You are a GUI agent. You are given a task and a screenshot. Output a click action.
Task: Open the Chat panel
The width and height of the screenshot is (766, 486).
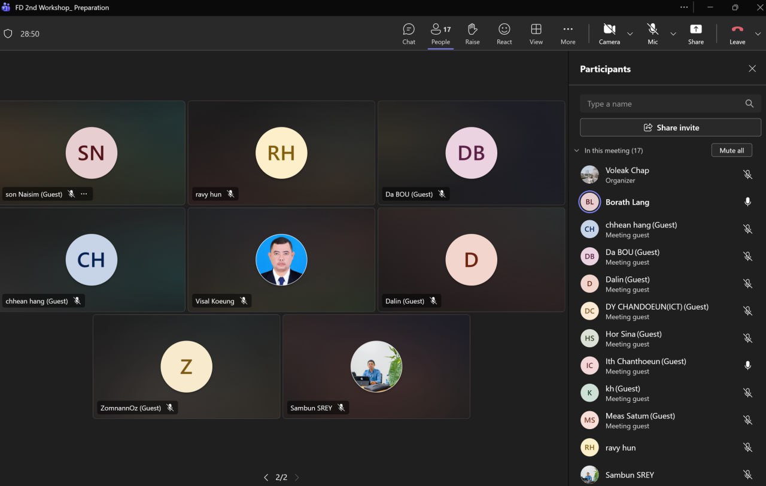[x=409, y=34]
